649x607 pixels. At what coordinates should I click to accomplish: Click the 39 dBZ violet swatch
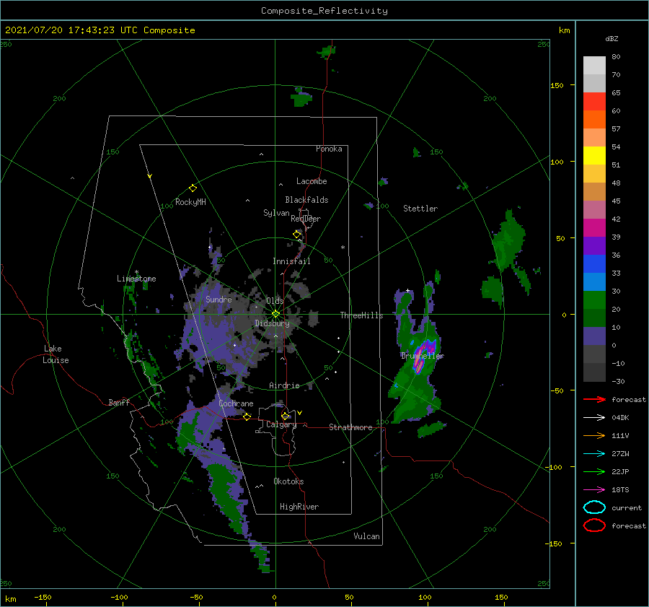click(x=594, y=245)
